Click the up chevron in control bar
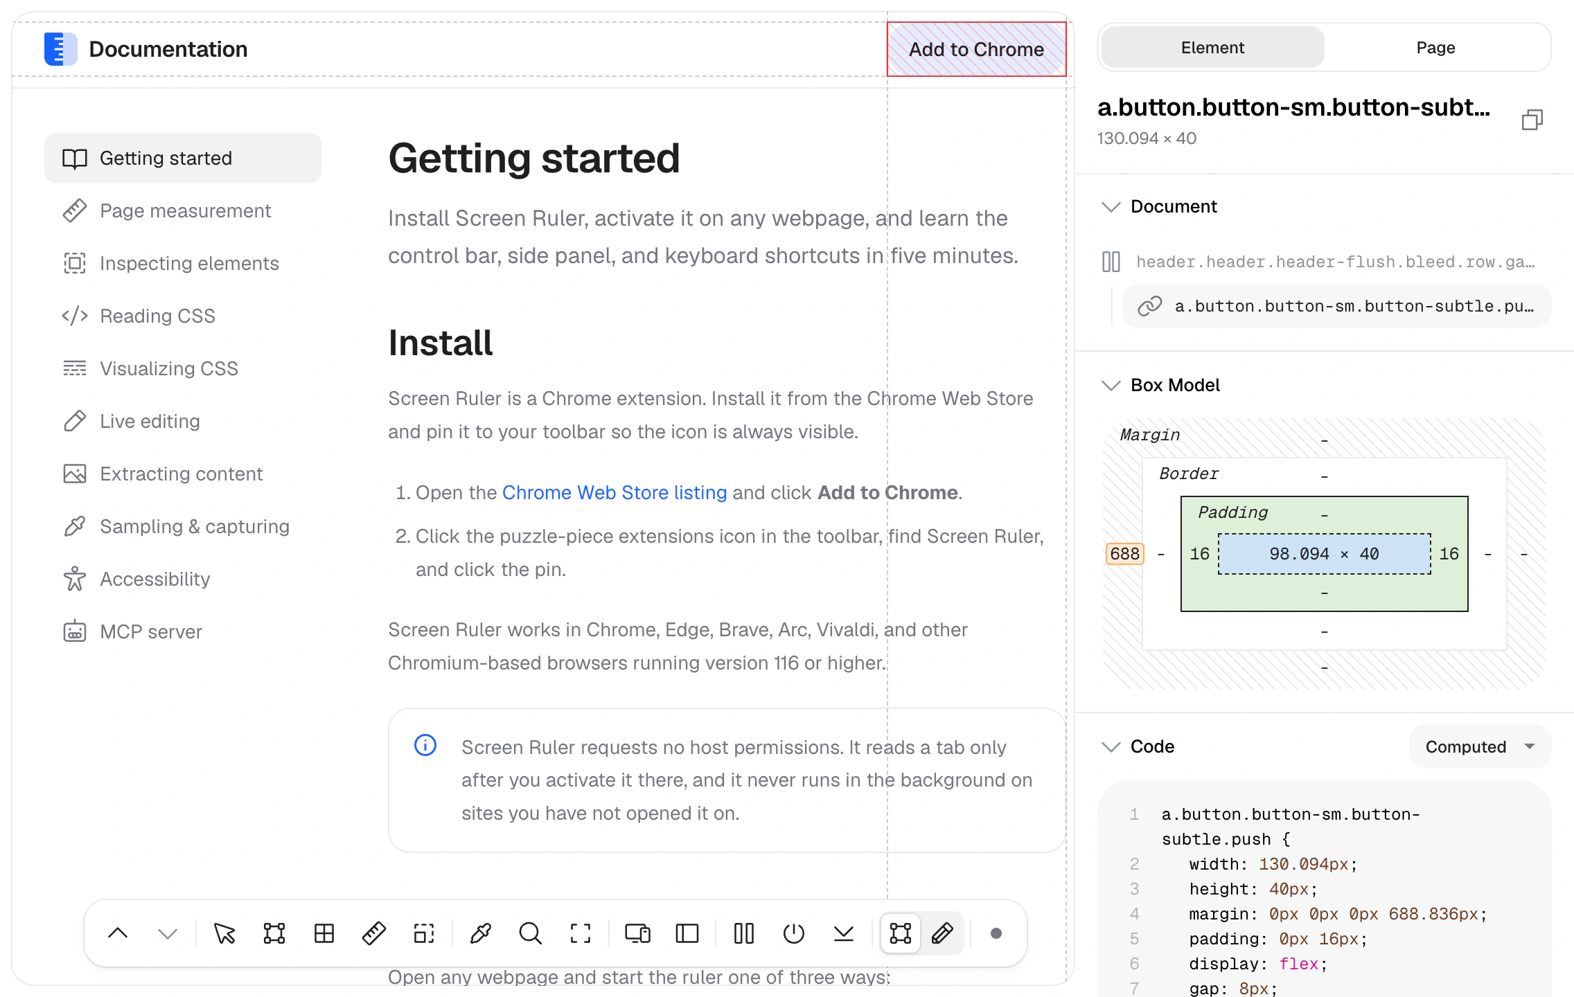1574x997 pixels. [118, 933]
